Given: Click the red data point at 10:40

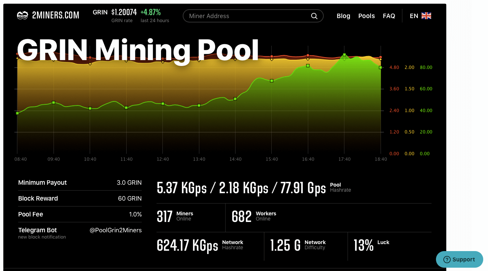Looking at the screenshot, I should point(90,58).
